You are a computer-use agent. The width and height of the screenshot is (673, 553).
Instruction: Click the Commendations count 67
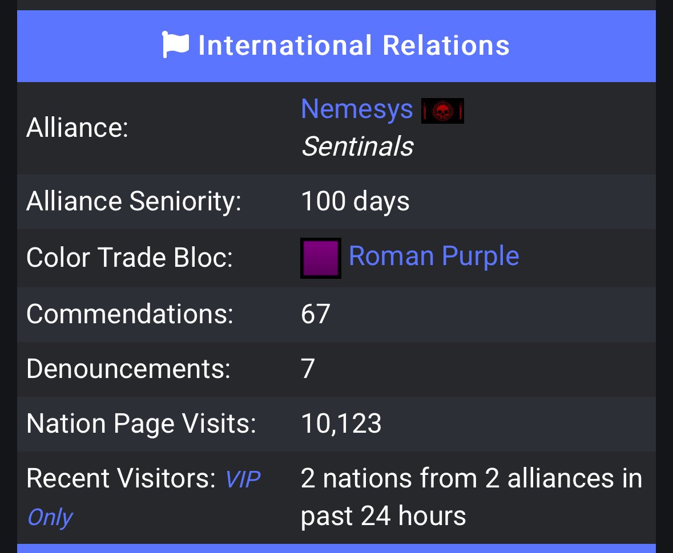coord(316,314)
